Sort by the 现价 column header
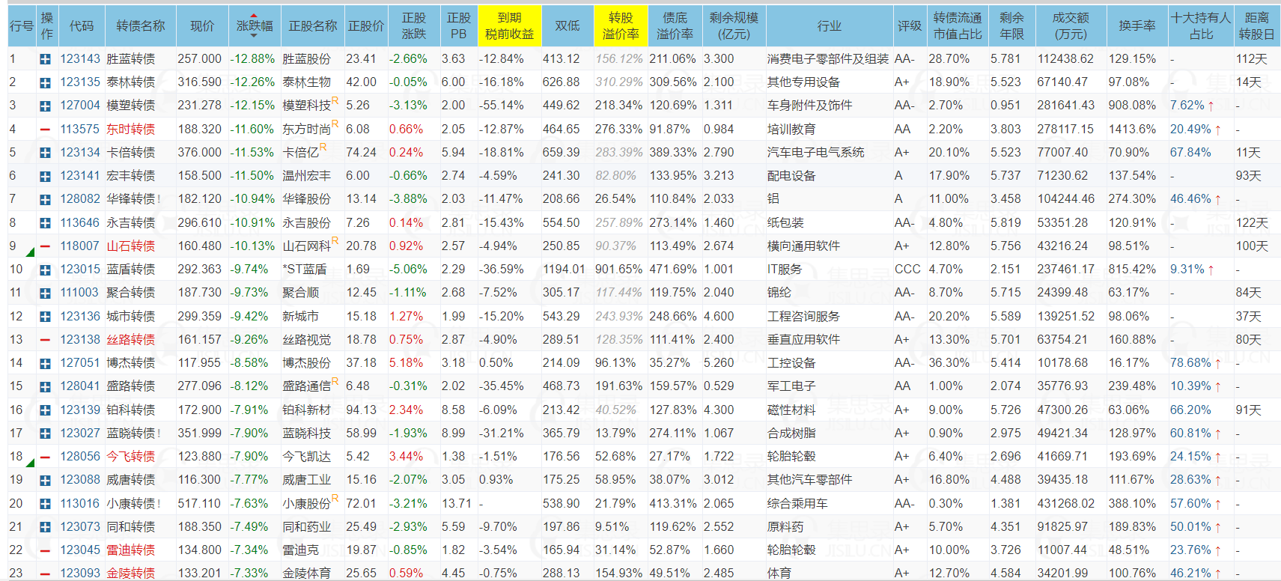 click(x=202, y=25)
